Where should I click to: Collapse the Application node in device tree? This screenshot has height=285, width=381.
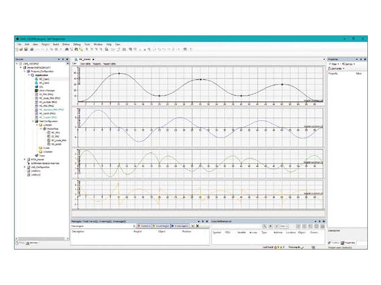(29, 75)
